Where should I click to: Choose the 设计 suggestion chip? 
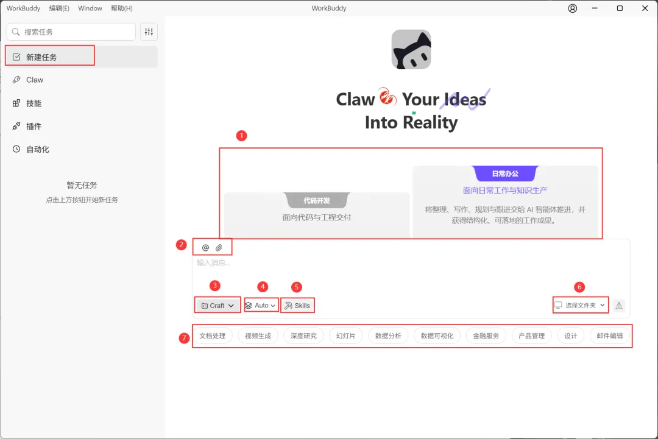click(571, 336)
